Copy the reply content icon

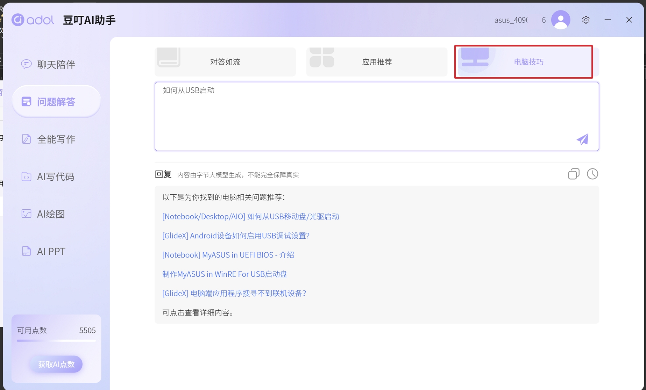[x=574, y=174]
